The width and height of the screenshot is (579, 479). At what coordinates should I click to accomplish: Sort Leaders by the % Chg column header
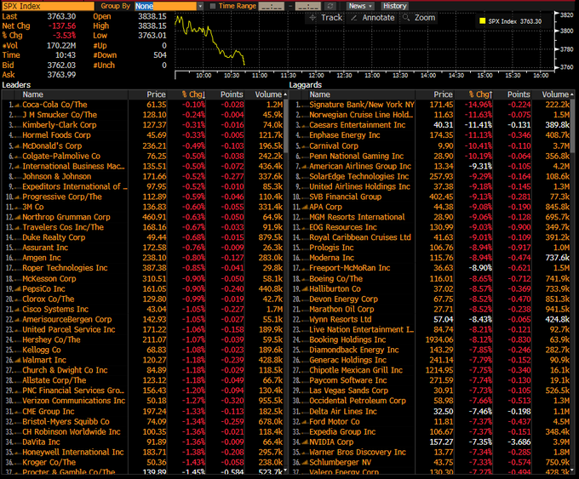(x=193, y=94)
